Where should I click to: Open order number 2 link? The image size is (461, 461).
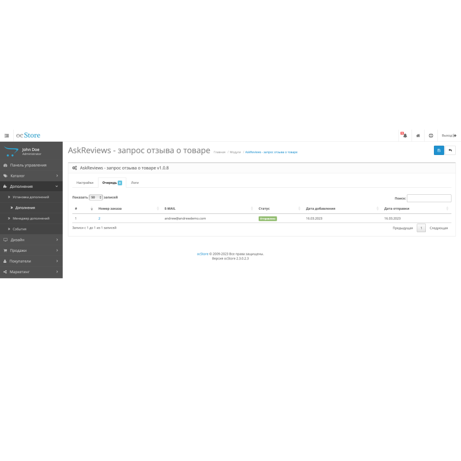(99, 218)
